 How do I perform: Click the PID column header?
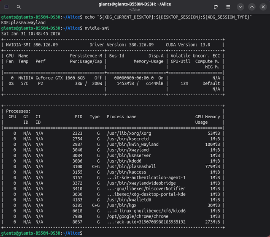tap(78, 117)
